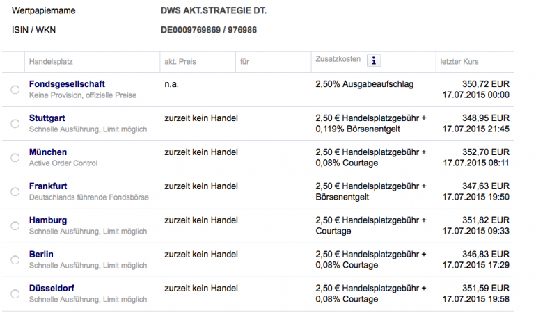This screenshot has height=315, width=536.
Task: Pick the Hamburg radio button
Action: point(15,226)
